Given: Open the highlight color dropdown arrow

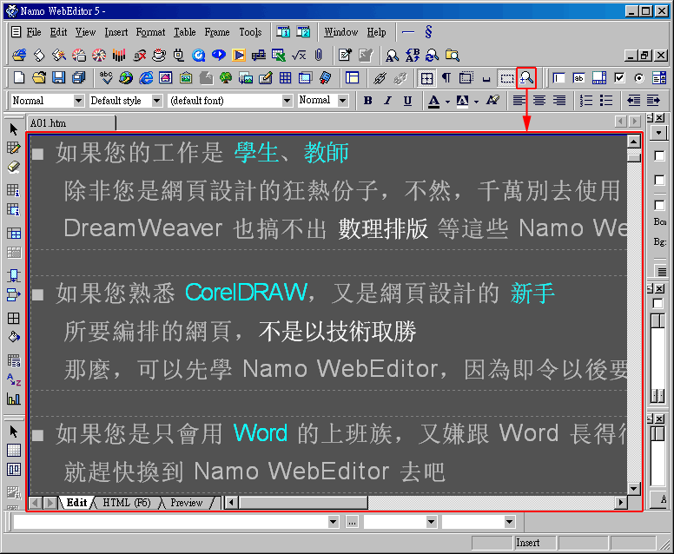Looking at the screenshot, I should coord(476,102).
